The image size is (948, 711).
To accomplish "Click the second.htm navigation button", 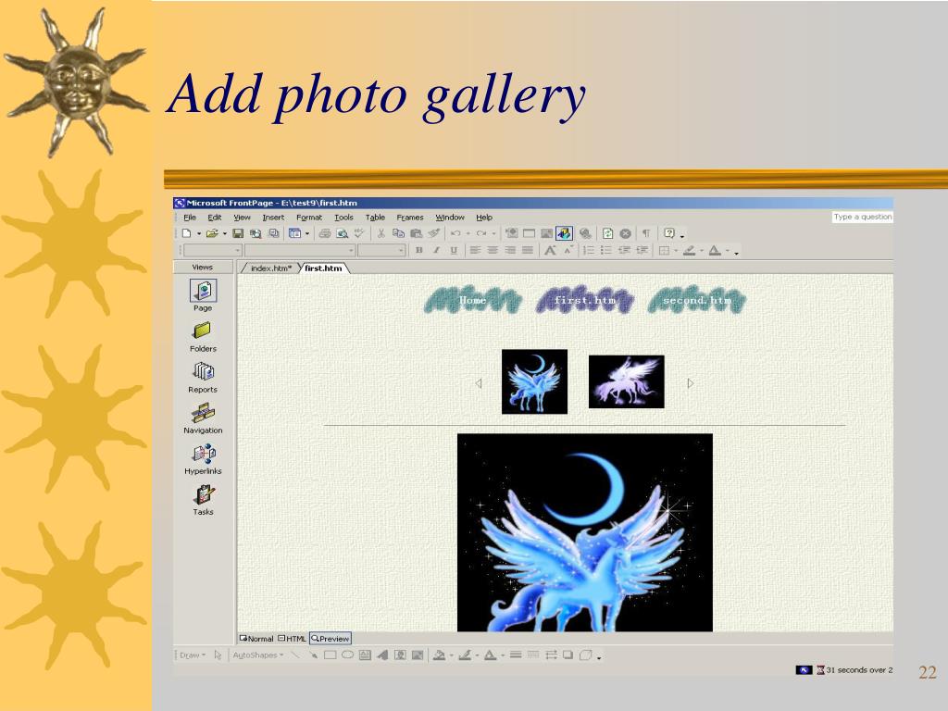I will [x=696, y=300].
